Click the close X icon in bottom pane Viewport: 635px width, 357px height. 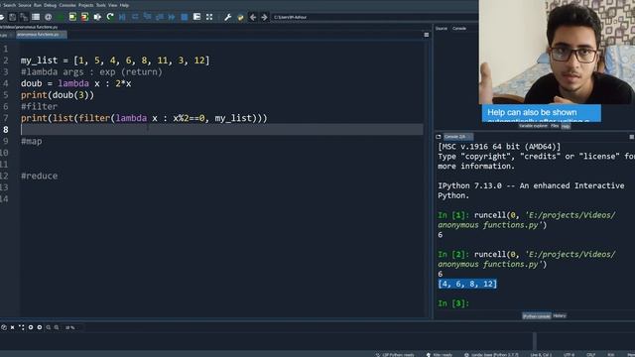tap(13, 327)
